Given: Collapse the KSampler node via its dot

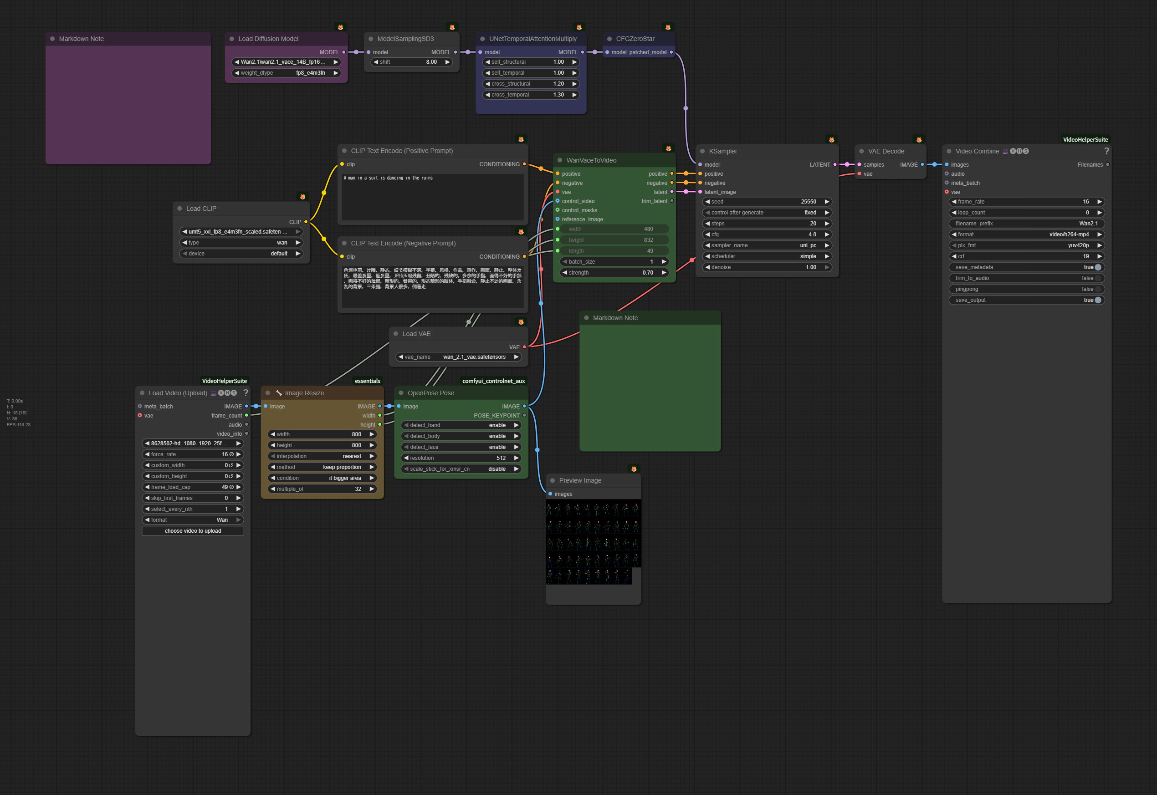Looking at the screenshot, I should [x=702, y=152].
